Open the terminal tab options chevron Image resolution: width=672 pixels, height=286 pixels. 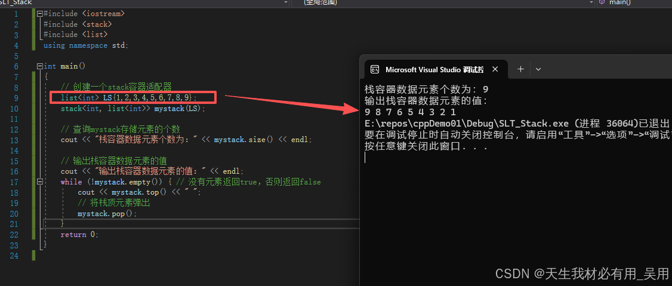point(539,69)
